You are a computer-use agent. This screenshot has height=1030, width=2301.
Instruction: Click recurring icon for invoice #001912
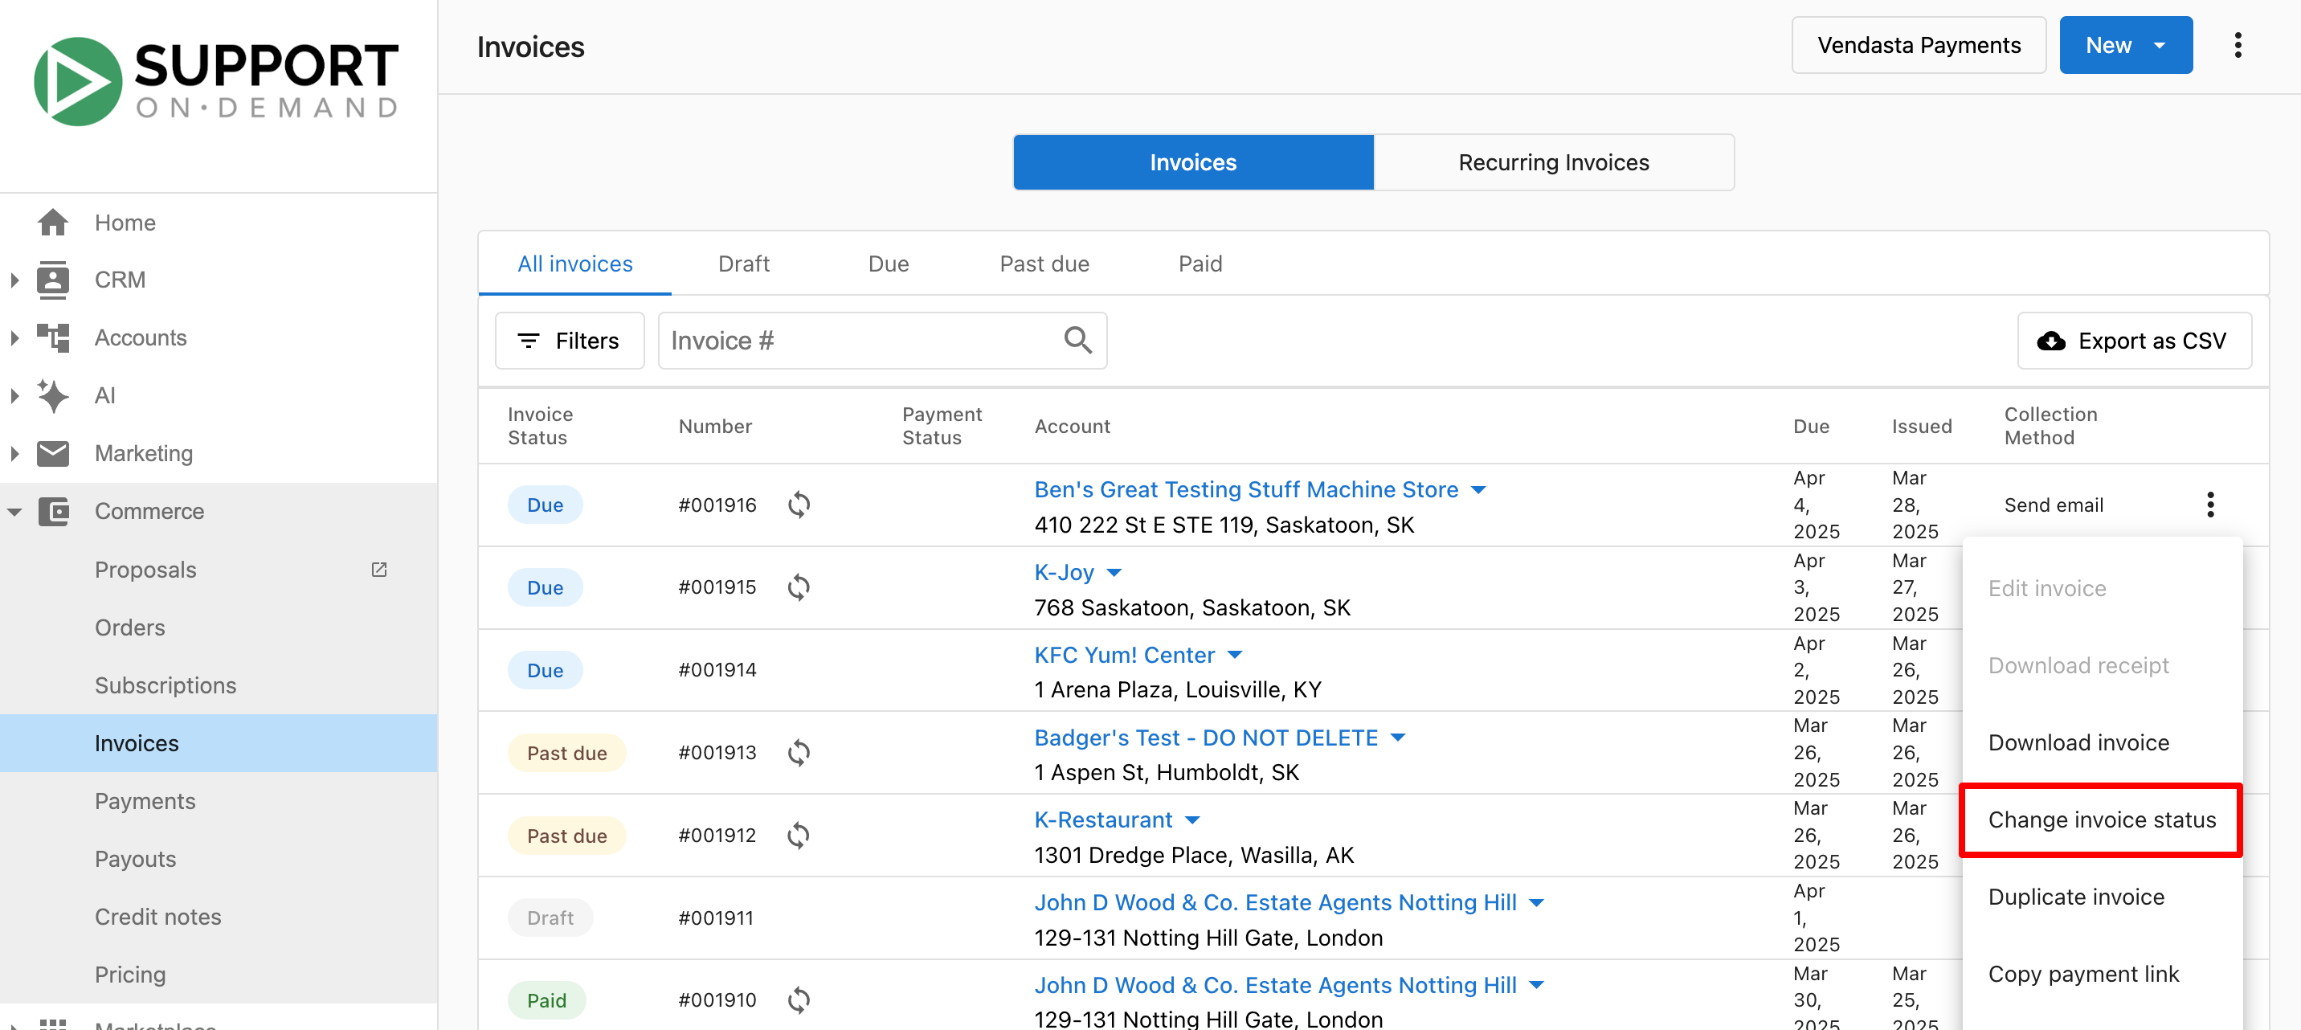(x=799, y=836)
